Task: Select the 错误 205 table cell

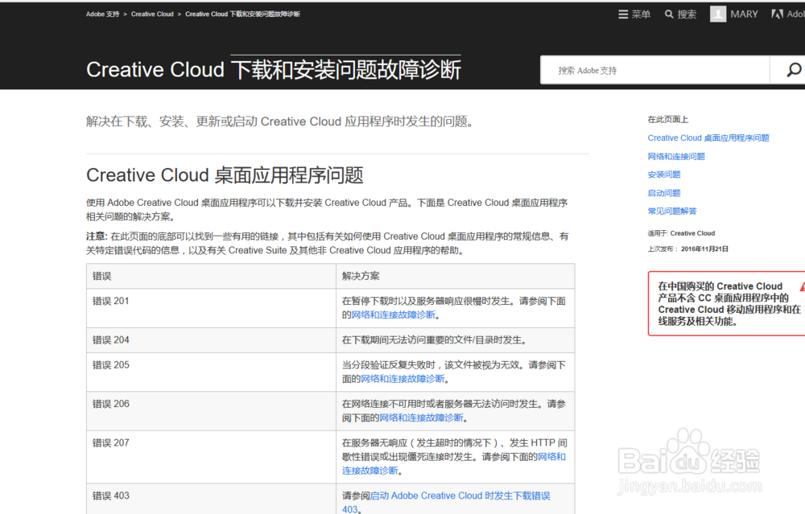Action: (211, 372)
